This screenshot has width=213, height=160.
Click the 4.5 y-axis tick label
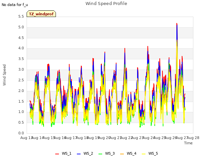(x=21, y=38)
